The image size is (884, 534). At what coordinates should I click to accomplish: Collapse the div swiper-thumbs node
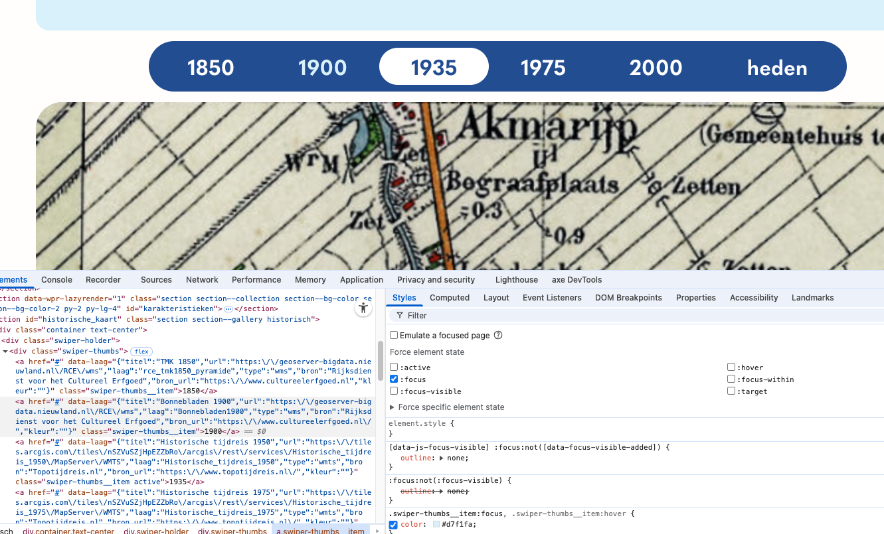tap(5, 351)
